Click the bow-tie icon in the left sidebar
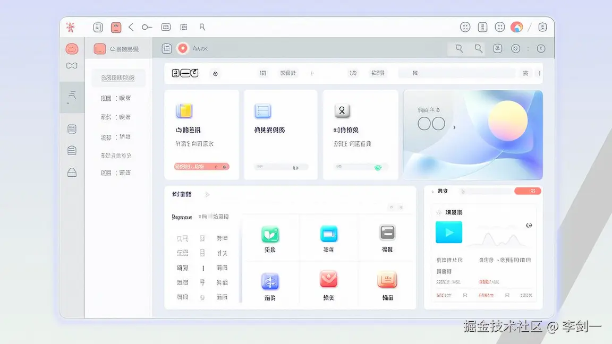This screenshot has width=612, height=344. 72,66
